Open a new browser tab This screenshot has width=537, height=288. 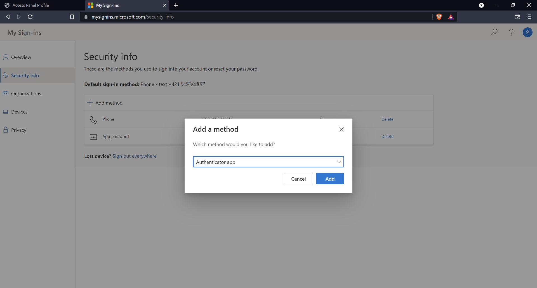point(176,5)
